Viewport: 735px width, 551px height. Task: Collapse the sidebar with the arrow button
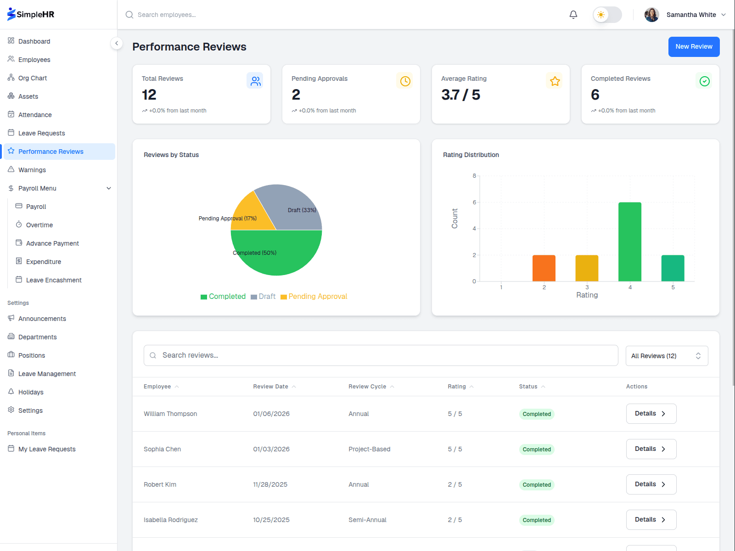117,43
